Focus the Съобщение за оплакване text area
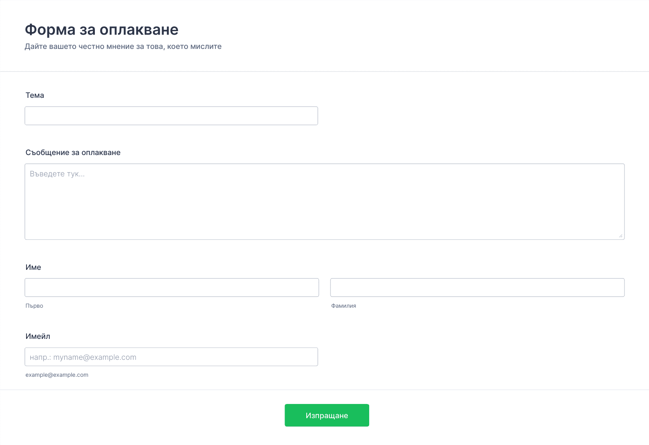The height and width of the screenshot is (445, 649). 324,202
